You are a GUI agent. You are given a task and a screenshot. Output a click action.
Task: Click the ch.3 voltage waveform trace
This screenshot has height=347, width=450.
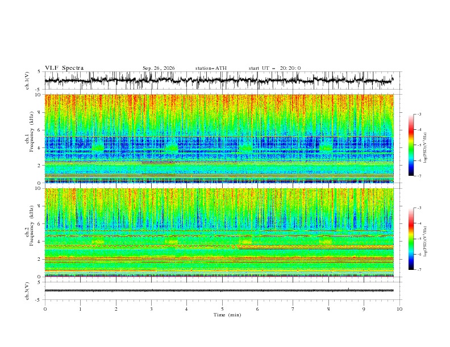(219, 290)
